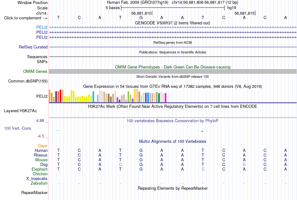This screenshot has width=297, height=200.
Task: Click the hg19 label beside scale bar
Action: pyautogui.click(x=232, y=8)
